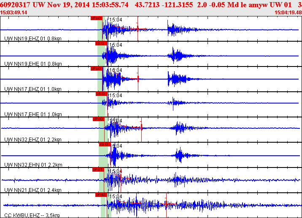This screenshot has width=302, height=218.
Task: Click the 15:04 minute label on KWBU EHZ trace
Action: coord(116,197)
